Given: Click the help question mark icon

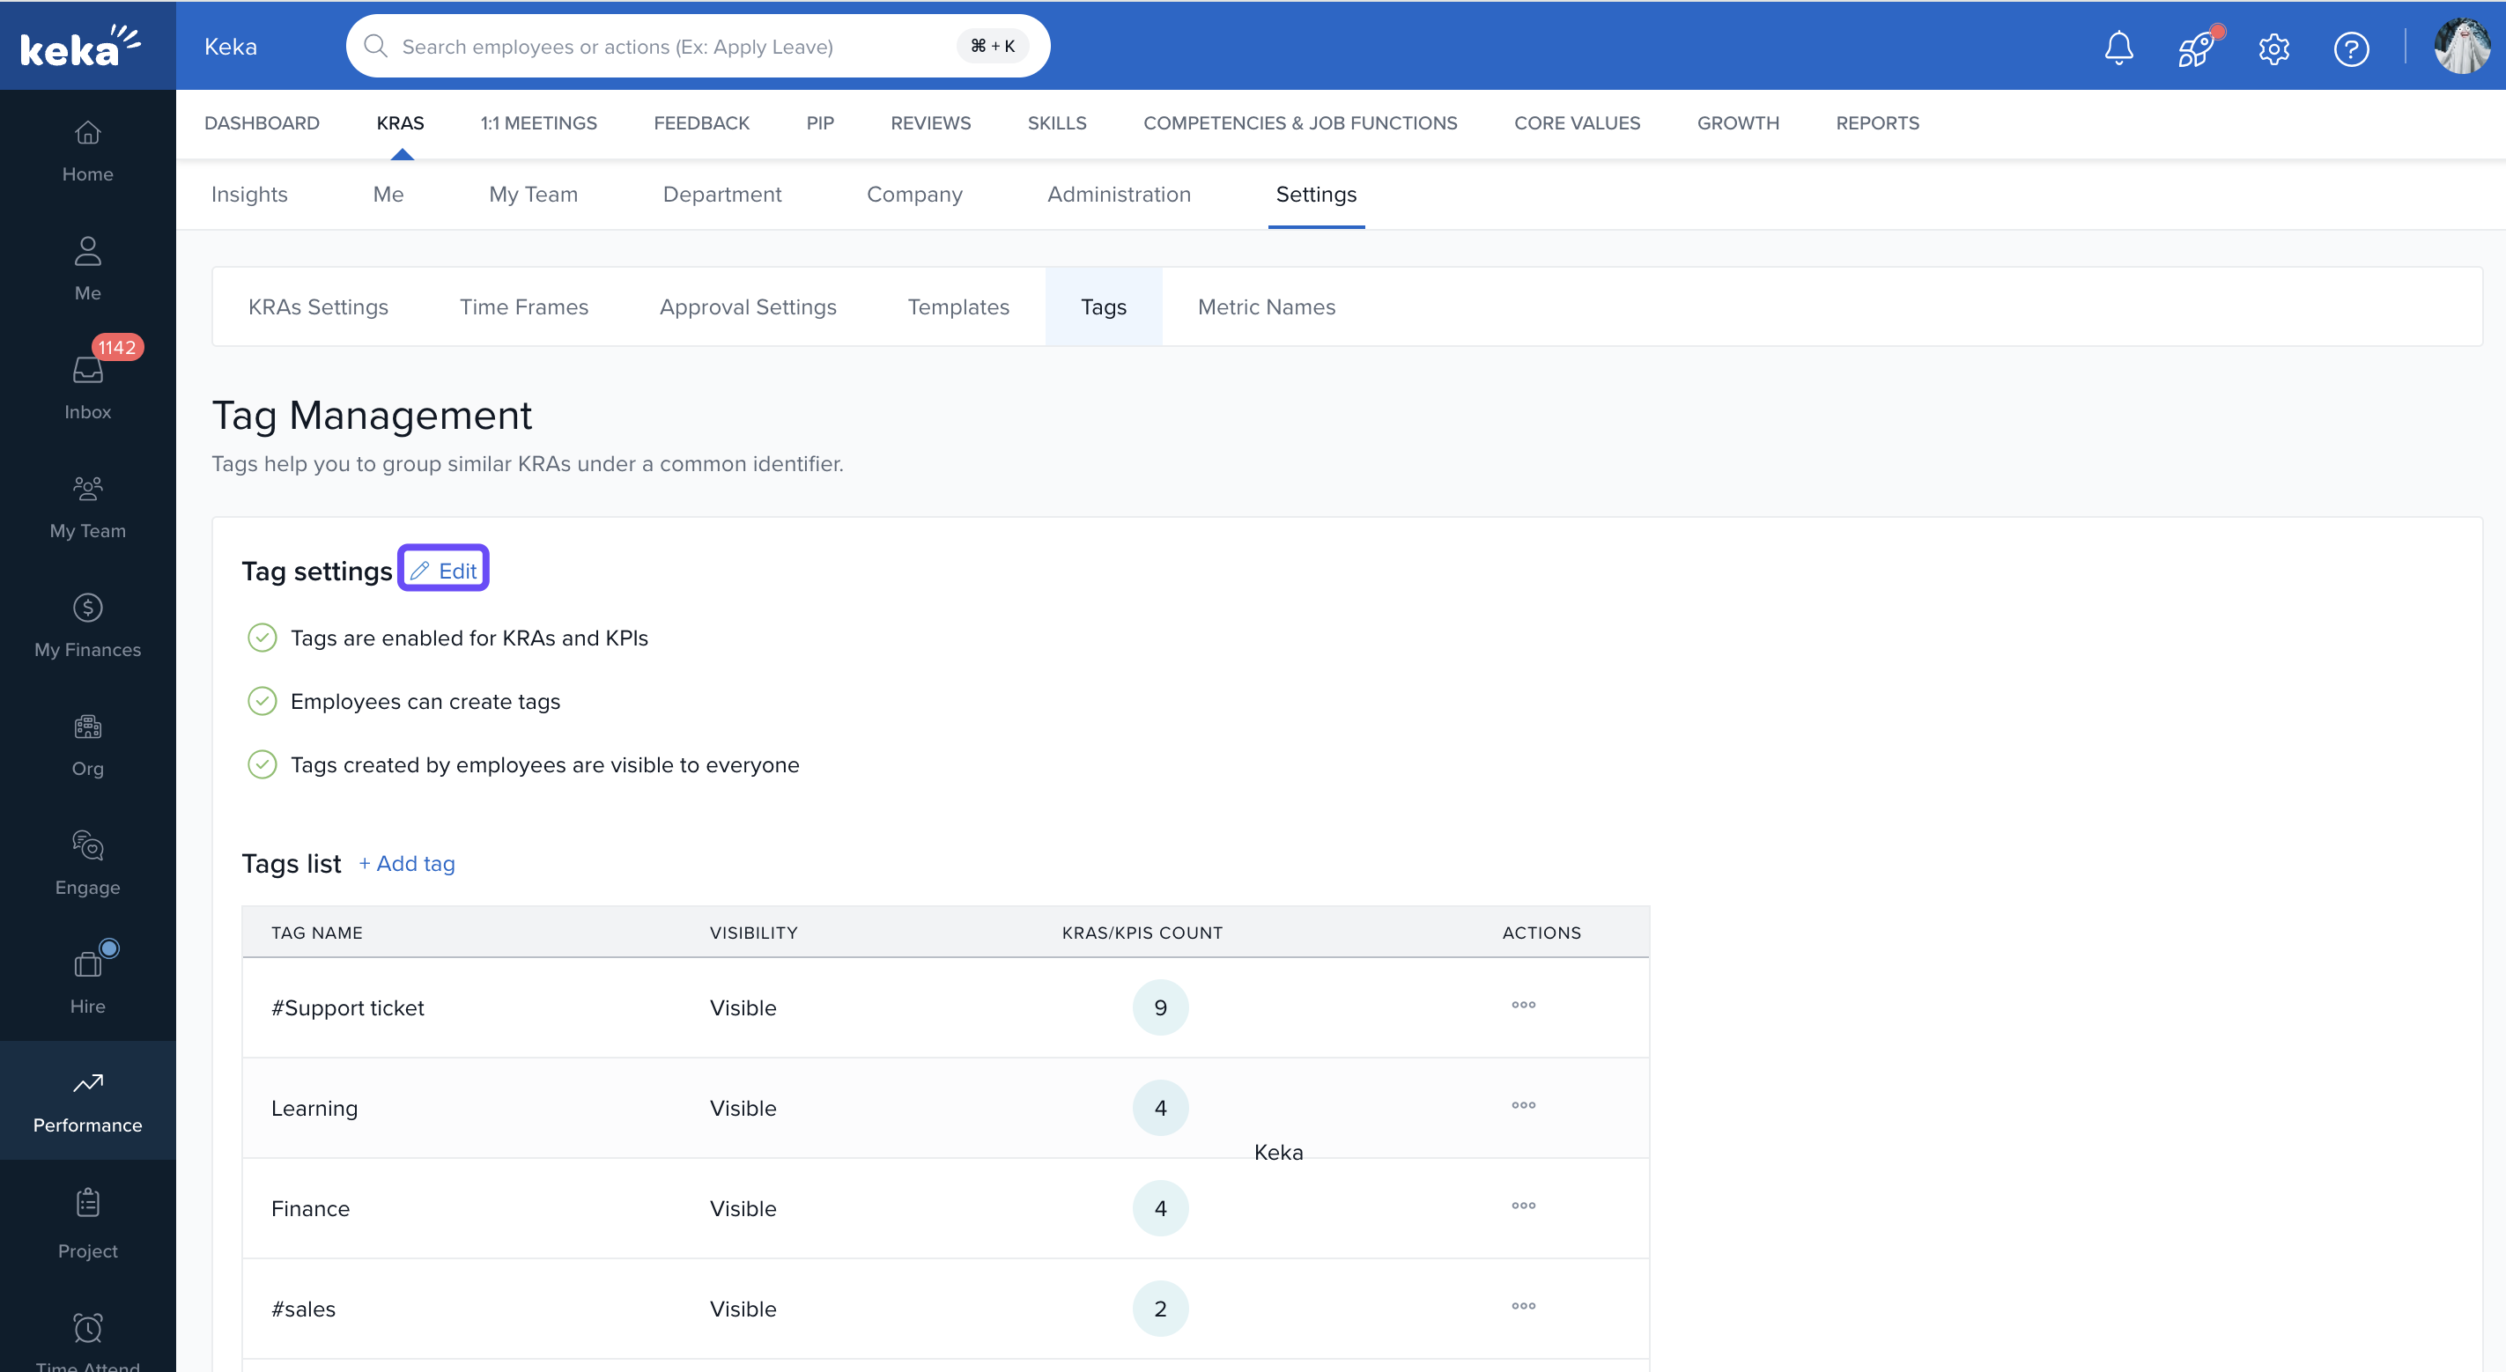Looking at the screenshot, I should [2350, 47].
